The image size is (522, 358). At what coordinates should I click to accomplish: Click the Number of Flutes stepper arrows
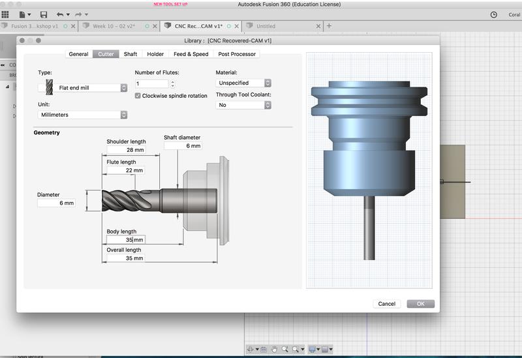click(x=172, y=84)
